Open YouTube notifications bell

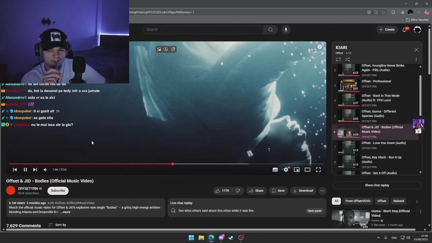tap(405, 30)
